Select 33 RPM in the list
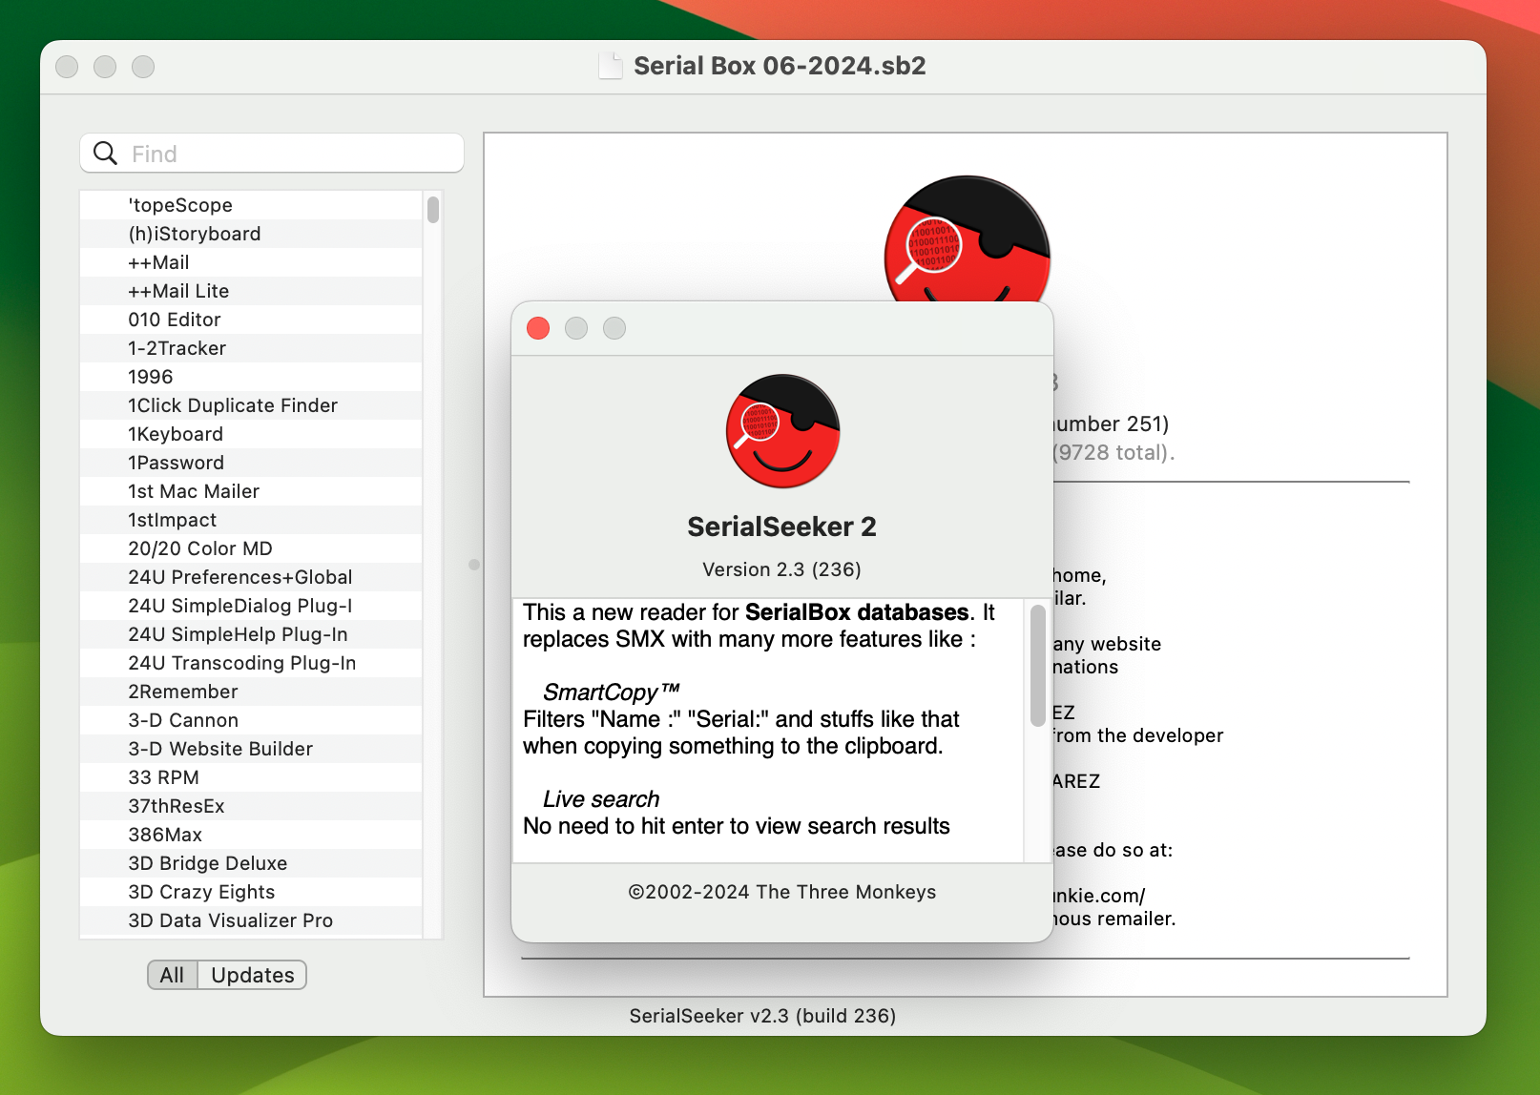The height and width of the screenshot is (1095, 1540). (x=251, y=777)
